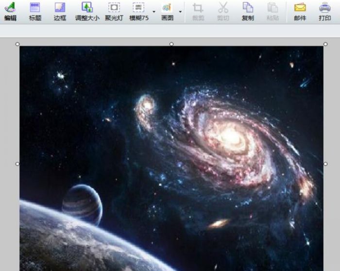This screenshot has height=271, width=340.
Task: Activate the 聚光灯 (Spotlight) effect
Action: pos(114,11)
